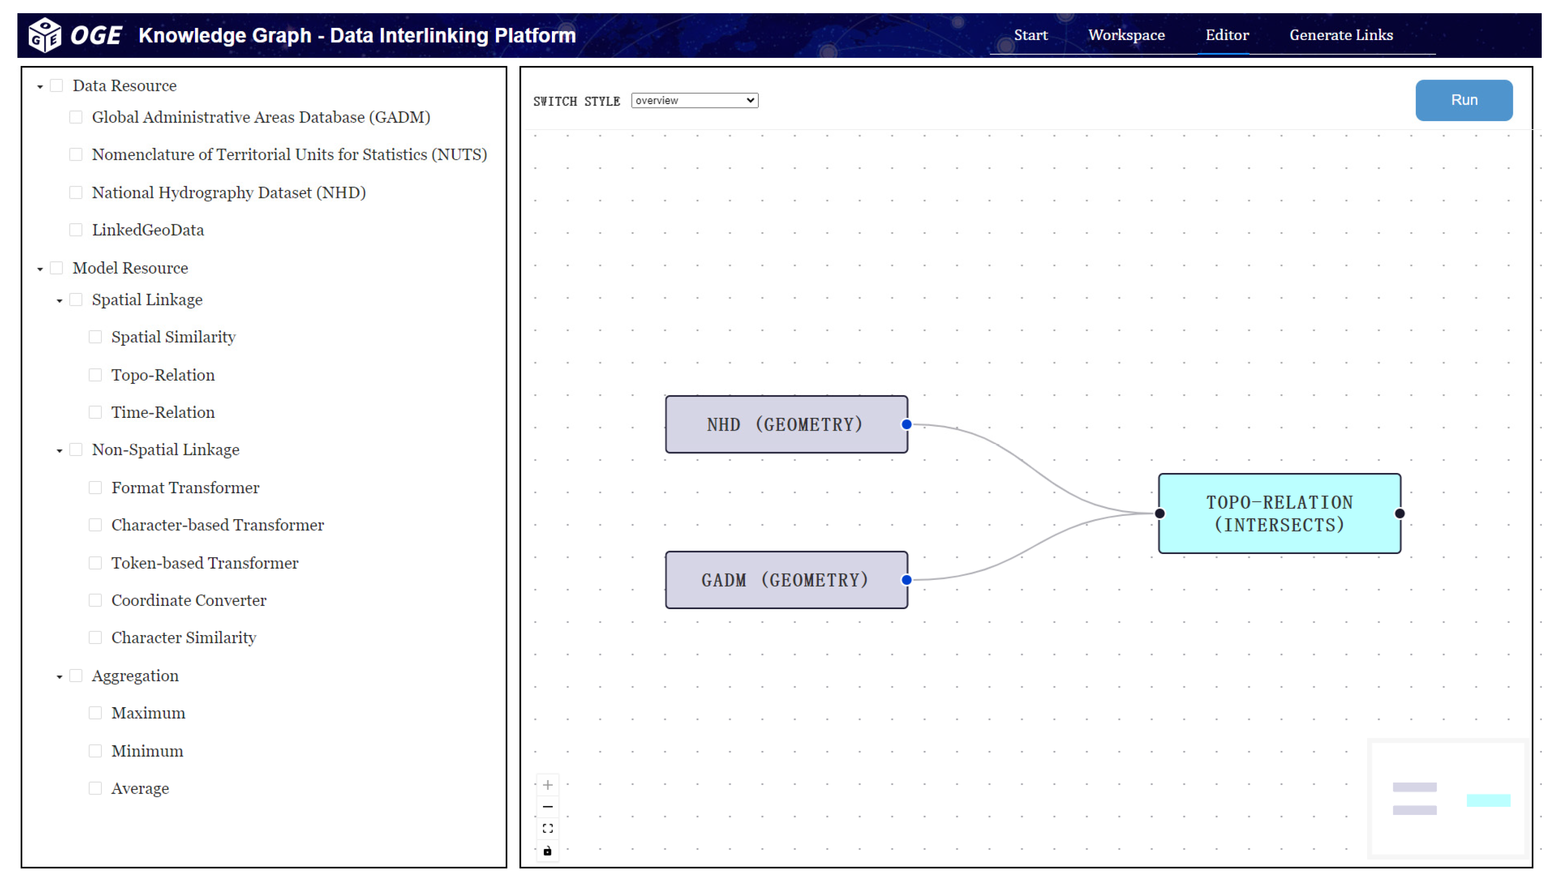Open the Generate Links tab
The width and height of the screenshot is (1545, 880).
pyautogui.click(x=1340, y=35)
